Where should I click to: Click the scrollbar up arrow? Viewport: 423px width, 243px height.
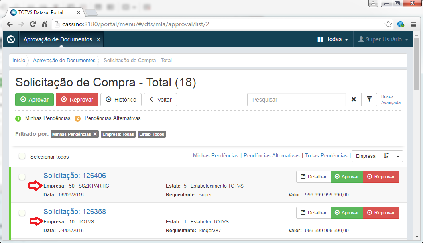tap(417, 35)
